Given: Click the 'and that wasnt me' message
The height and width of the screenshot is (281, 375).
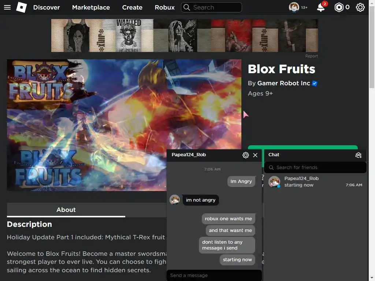Looking at the screenshot, I should pyautogui.click(x=230, y=231).
